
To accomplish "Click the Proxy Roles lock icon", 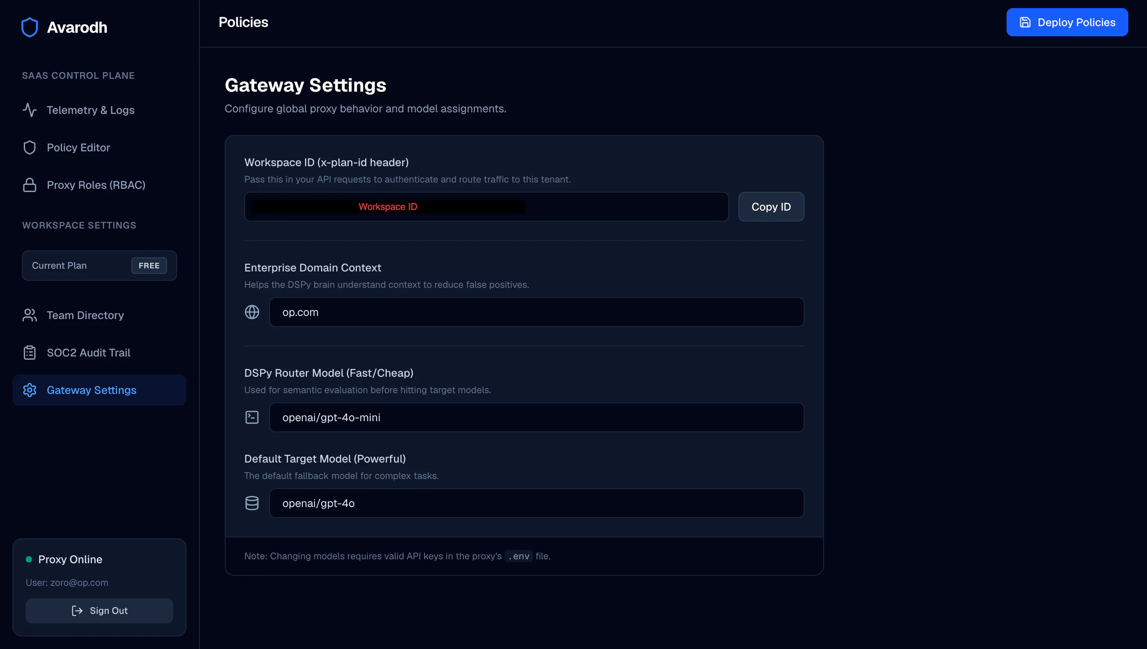I will 29,185.
